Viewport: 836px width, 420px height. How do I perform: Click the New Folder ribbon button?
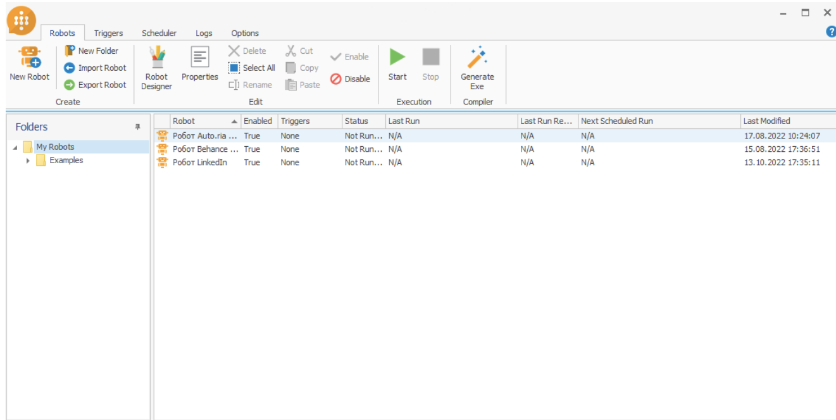tap(92, 51)
